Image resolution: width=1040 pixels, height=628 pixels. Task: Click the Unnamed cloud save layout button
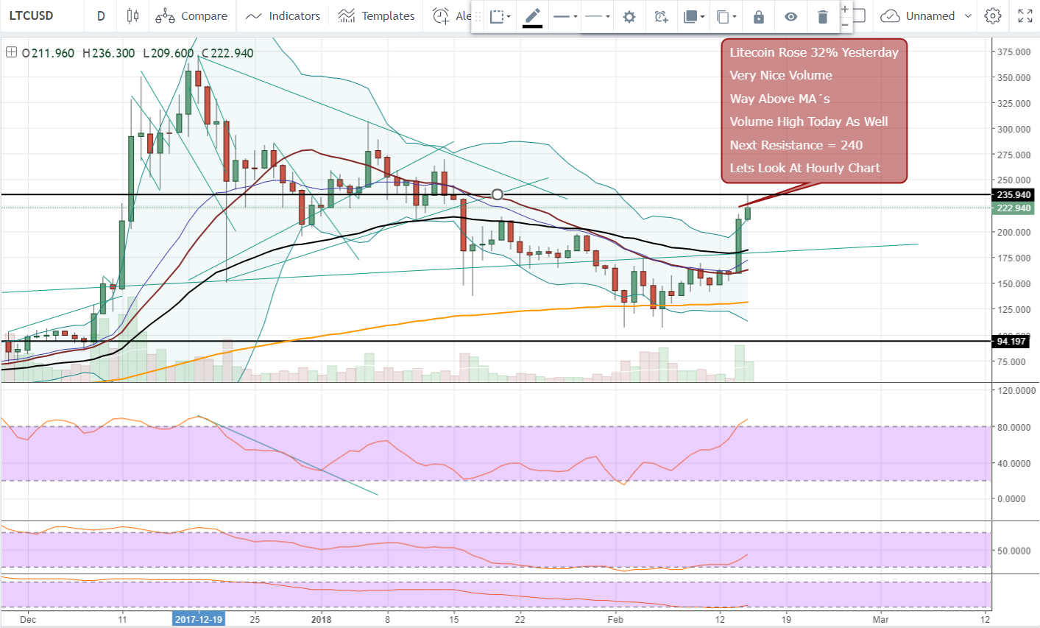click(918, 15)
